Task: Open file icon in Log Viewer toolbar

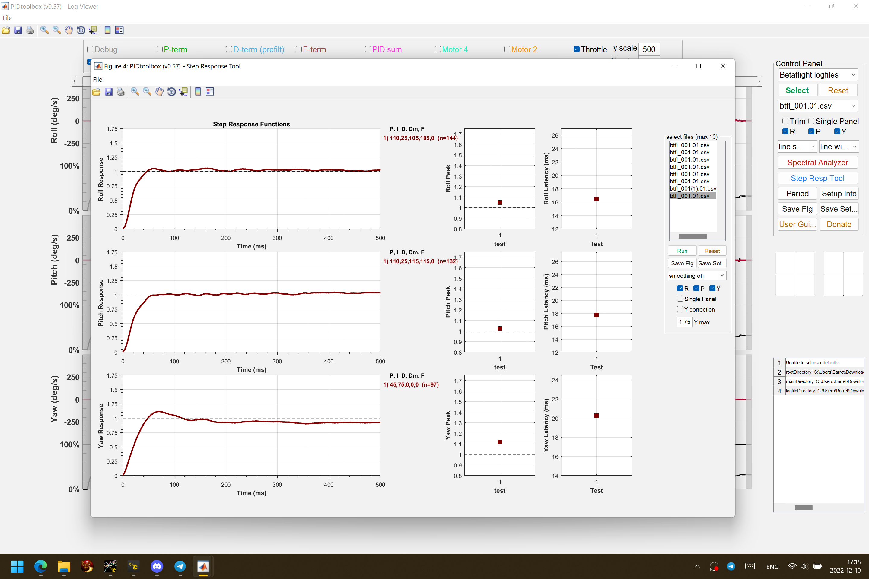Action: tap(6, 30)
